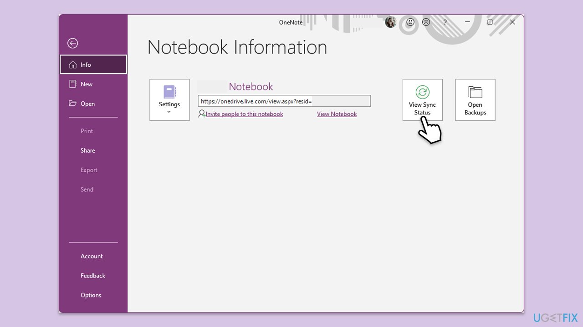Minimize the OneNote window
Viewport: 583px width, 327px height.
[x=468, y=22]
